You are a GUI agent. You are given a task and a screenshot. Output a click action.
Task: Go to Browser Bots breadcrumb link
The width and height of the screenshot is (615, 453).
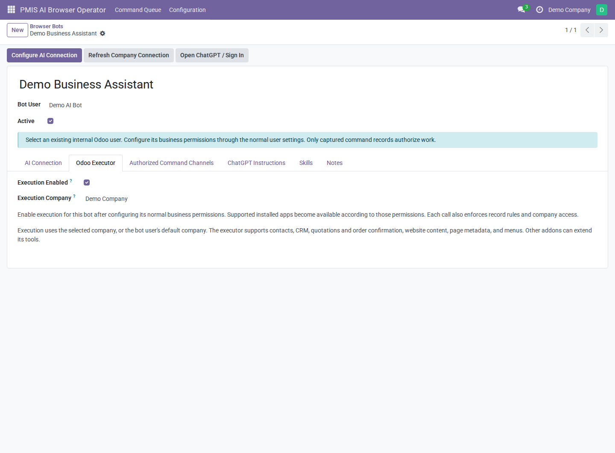point(47,26)
